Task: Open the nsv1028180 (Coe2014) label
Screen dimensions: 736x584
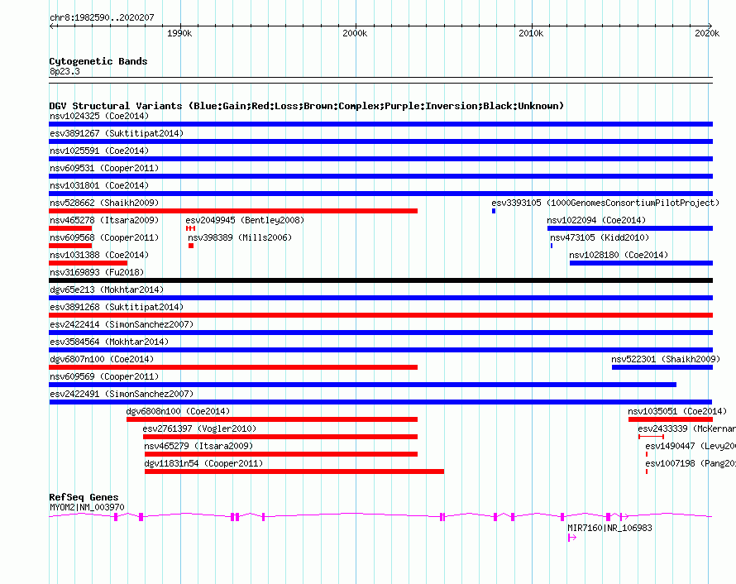Action: [619, 255]
